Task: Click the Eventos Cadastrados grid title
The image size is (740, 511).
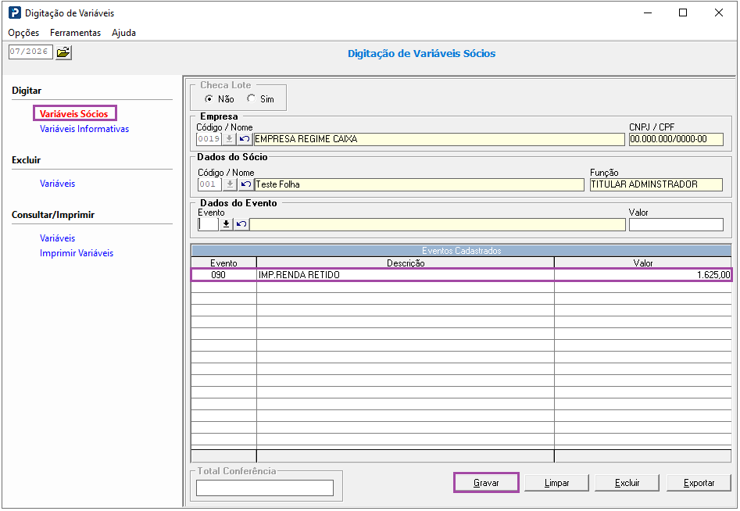Action: click(x=461, y=251)
